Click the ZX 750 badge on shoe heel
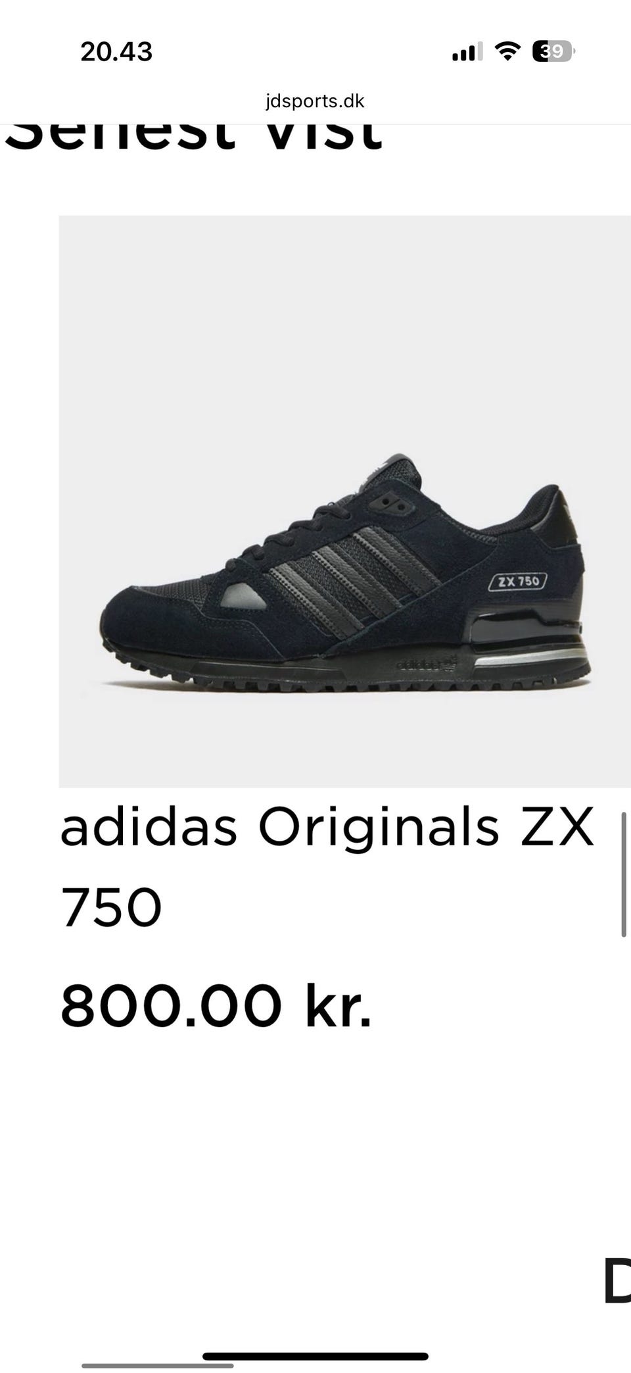 coord(518,581)
